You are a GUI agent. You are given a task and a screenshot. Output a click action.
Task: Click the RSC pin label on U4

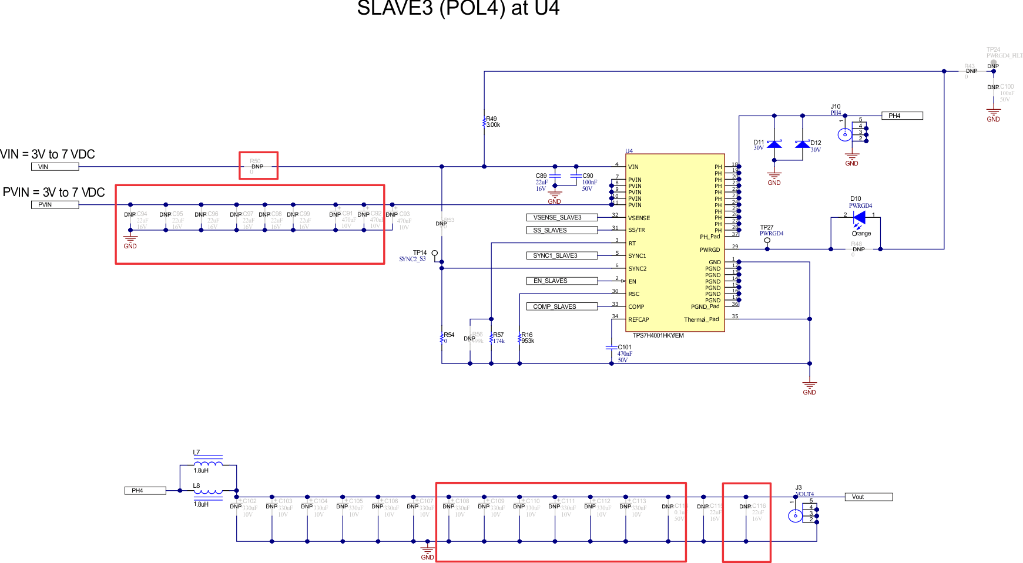[x=634, y=294]
